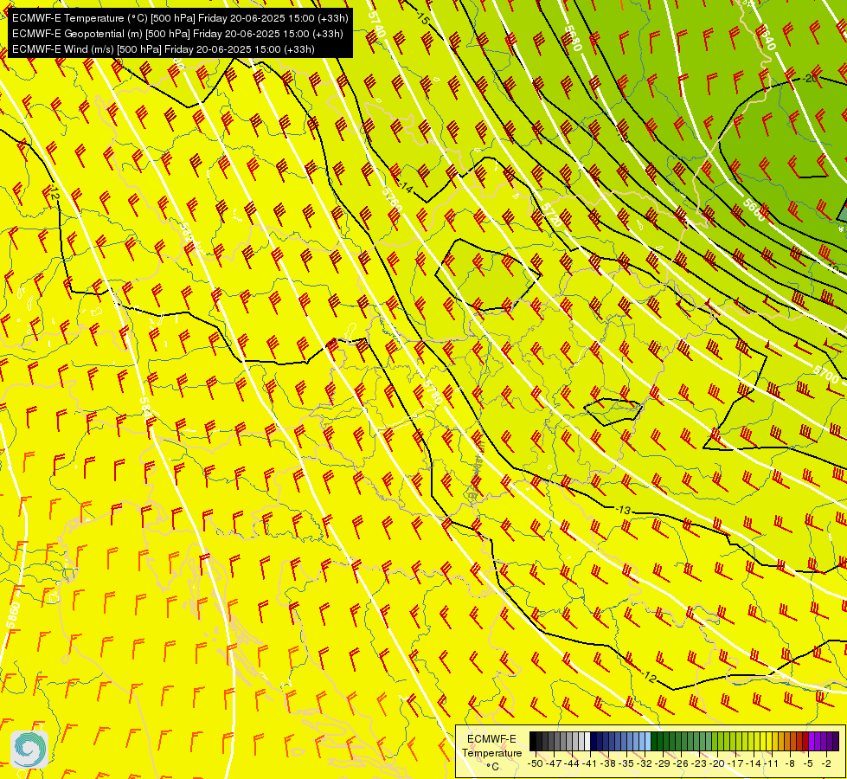847x779 pixels.
Task: Select the ECMWF-E Temperature 500 hPa title line
Action: [180, 18]
